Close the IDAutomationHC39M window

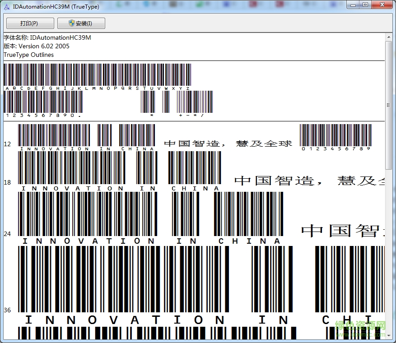point(382,5)
